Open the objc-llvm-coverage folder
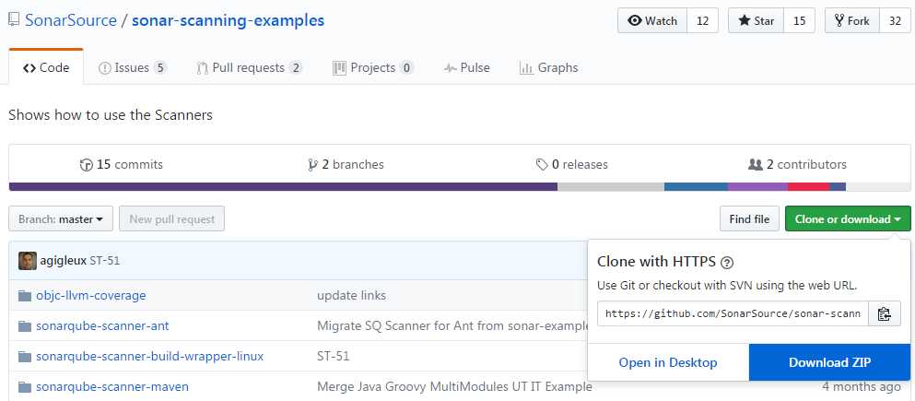 [91, 295]
